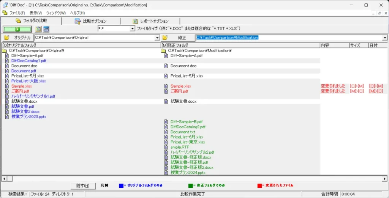Click the 授業プラン2024.pptx file icon
This screenshot has width=389, height=198.
coord(166,173)
